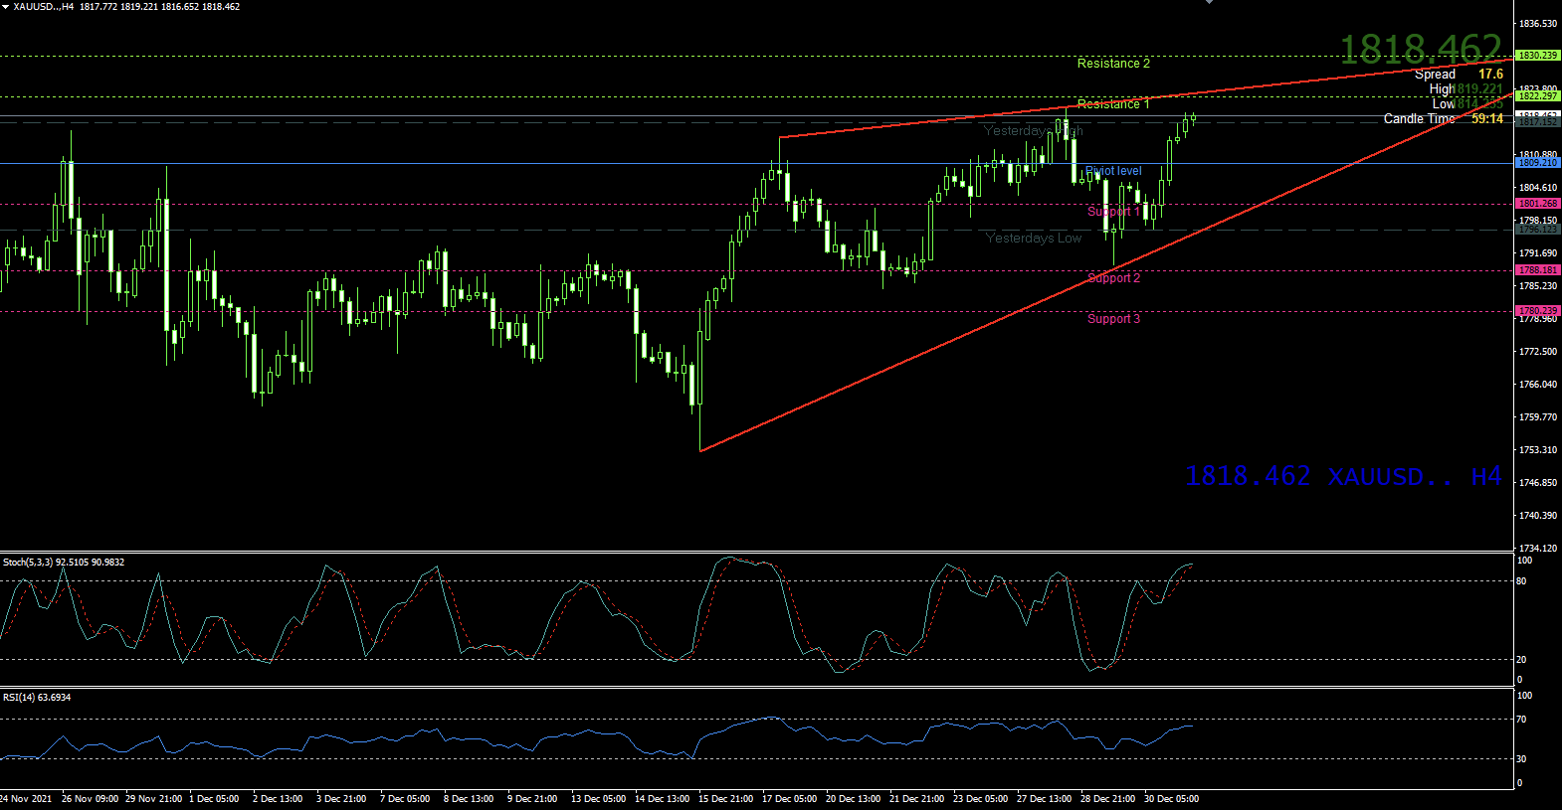
Task: Click the chart shift marker at top edge
Action: (x=1209, y=3)
